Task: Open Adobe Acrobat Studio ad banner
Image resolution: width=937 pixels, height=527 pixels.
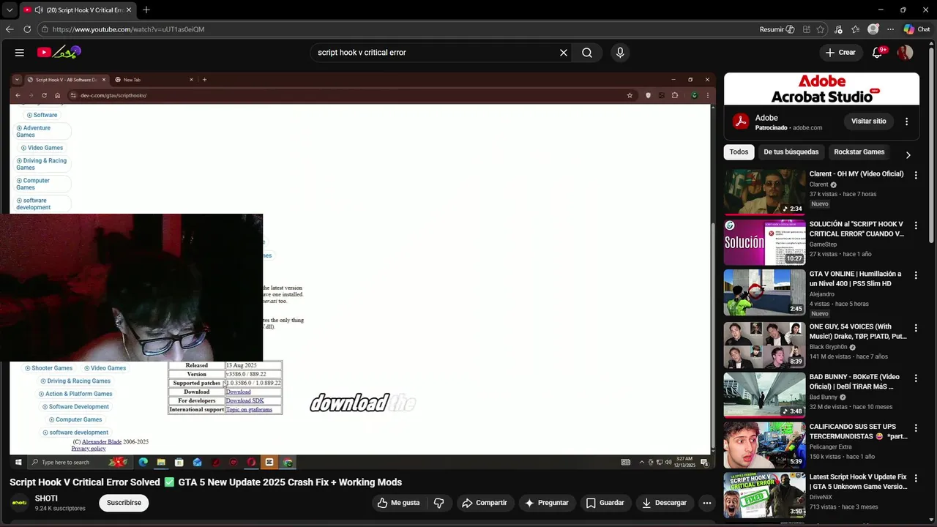Action: click(821, 89)
